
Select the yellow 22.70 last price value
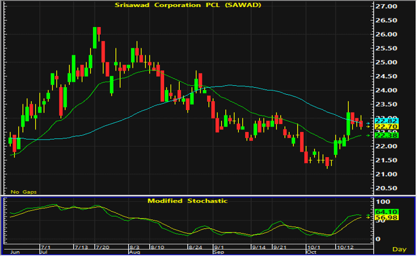point(386,127)
